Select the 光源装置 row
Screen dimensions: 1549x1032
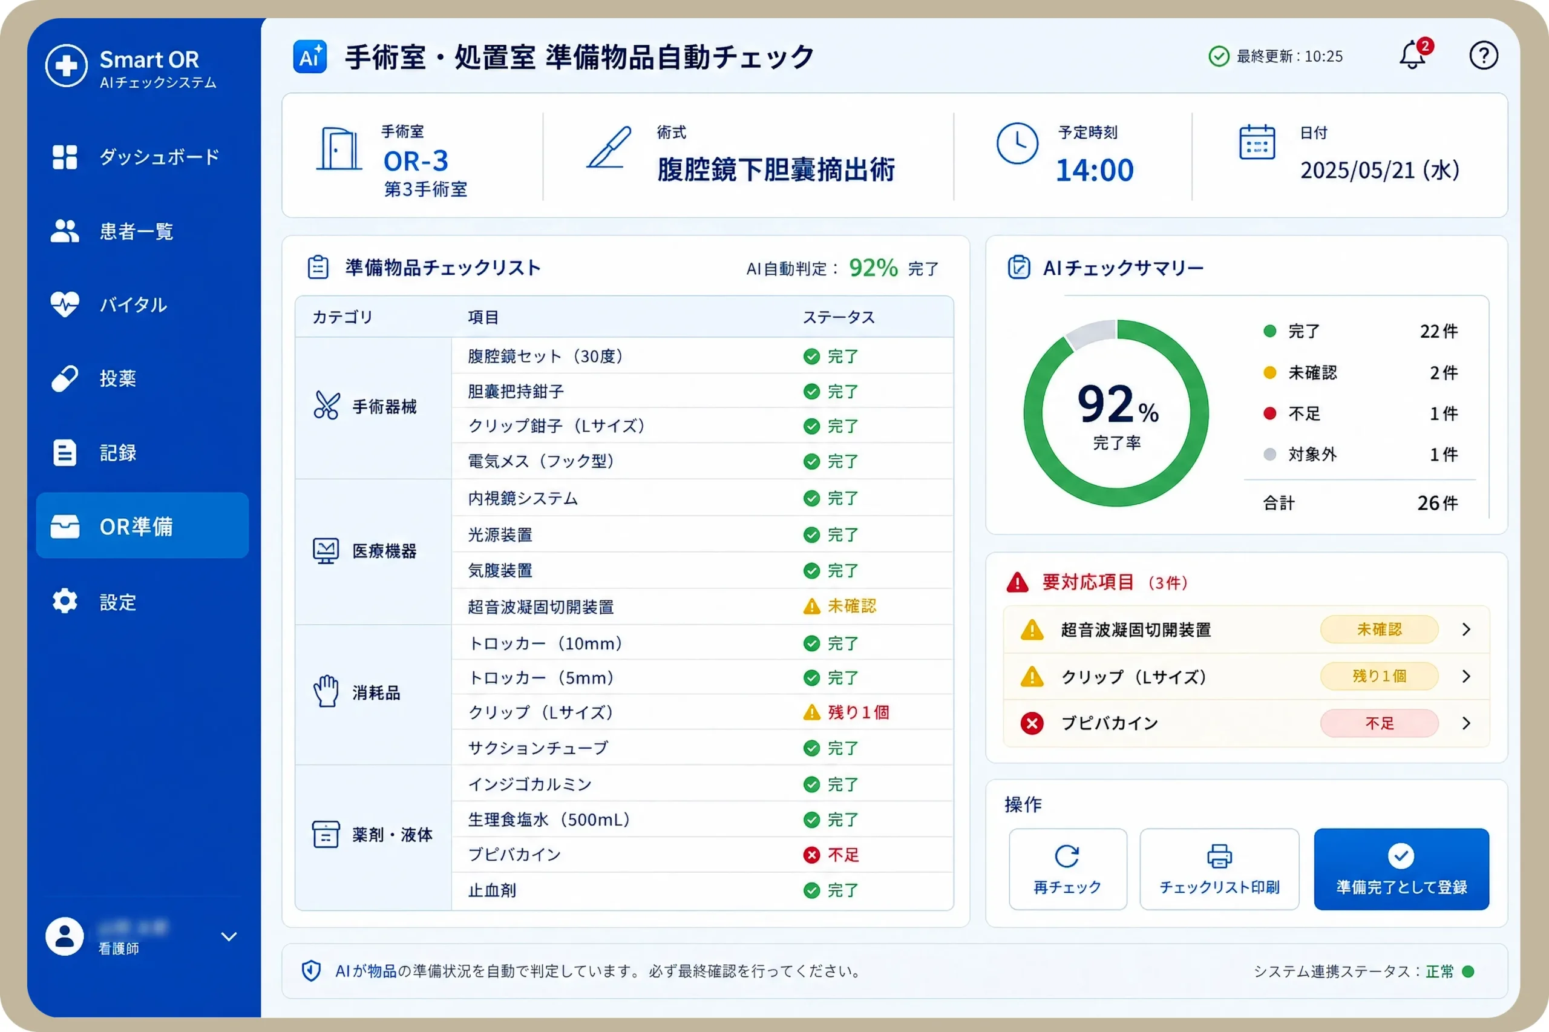click(x=702, y=534)
